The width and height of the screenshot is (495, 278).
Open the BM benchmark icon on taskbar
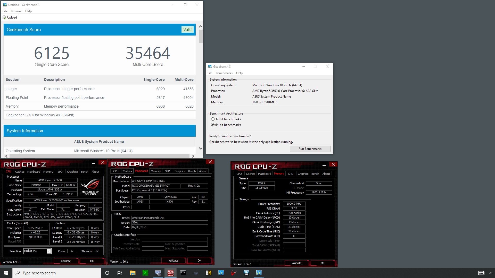(x=209, y=273)
